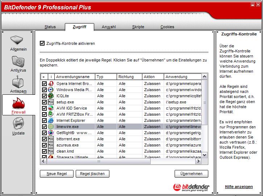Sort by Richtung column header

pos(129,77)
